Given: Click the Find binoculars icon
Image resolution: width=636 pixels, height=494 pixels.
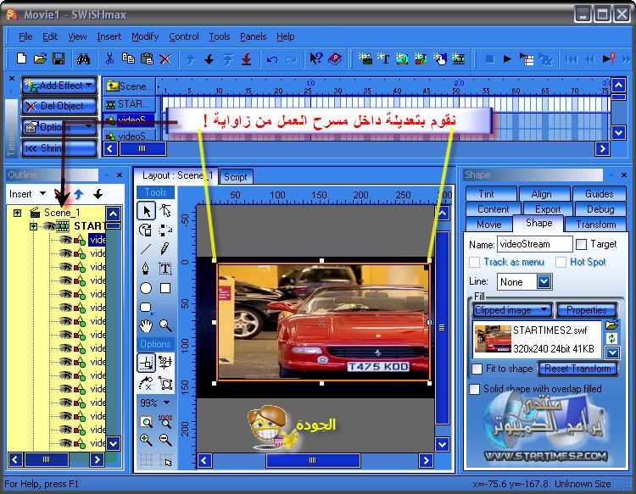Looking at the screenshot, I should 83,59.
